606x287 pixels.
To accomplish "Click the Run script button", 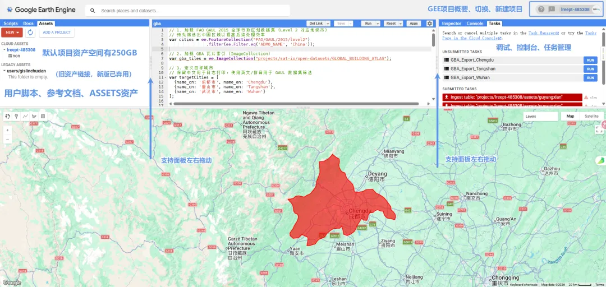I will point(368,24).
